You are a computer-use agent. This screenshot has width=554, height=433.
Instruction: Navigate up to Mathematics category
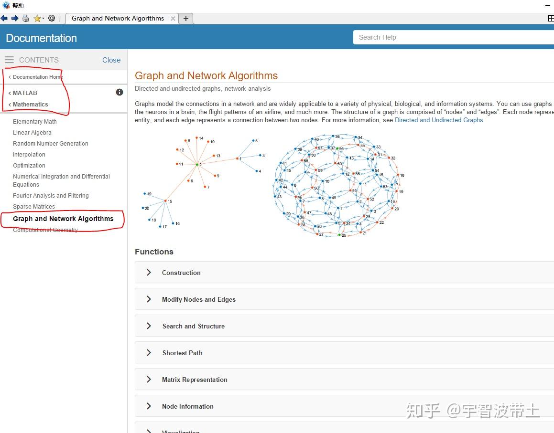point(31,105)
